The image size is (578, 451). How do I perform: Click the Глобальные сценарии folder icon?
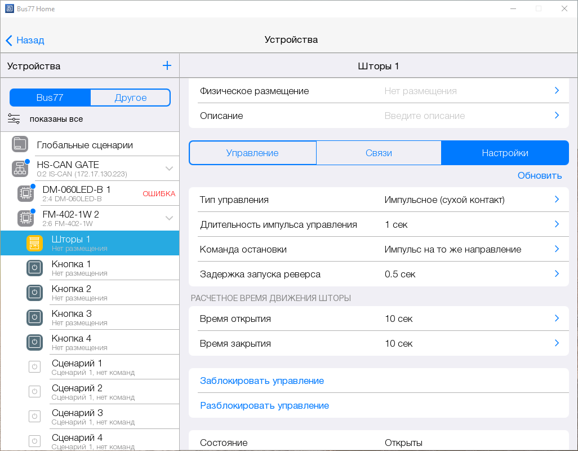pos(20,144)
